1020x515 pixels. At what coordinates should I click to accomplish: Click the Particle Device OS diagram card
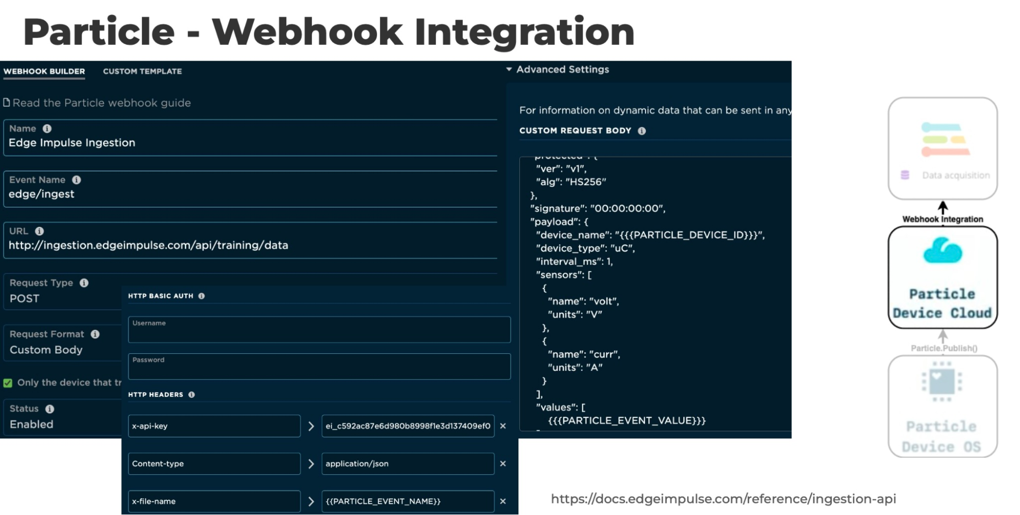tap(942, 406)
